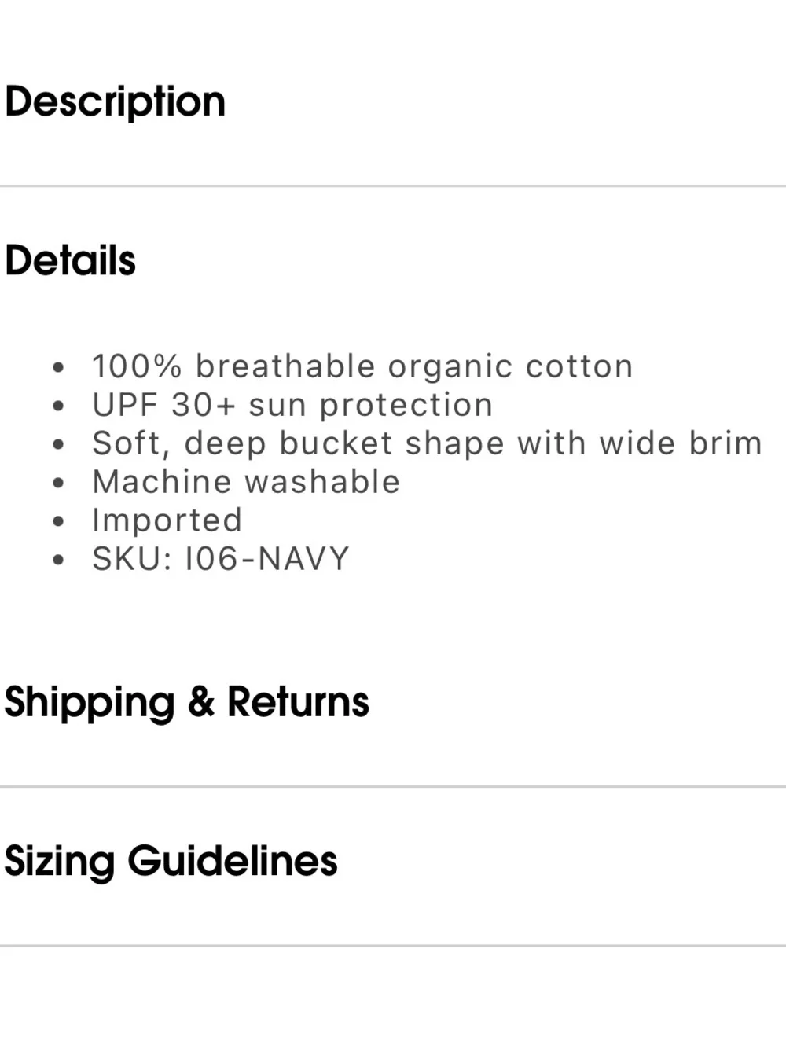786x1048 pixels.
Task: Click the bullet before 'UPF 30+'
Action: pos(58,406)
